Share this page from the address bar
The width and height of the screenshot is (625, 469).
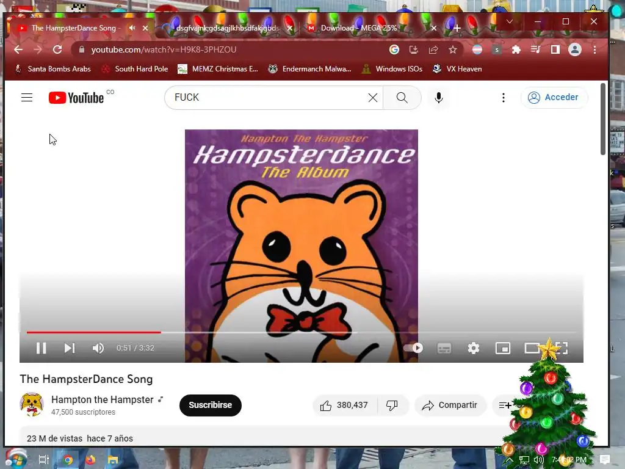pyautogui.click(x=433, y=49)
